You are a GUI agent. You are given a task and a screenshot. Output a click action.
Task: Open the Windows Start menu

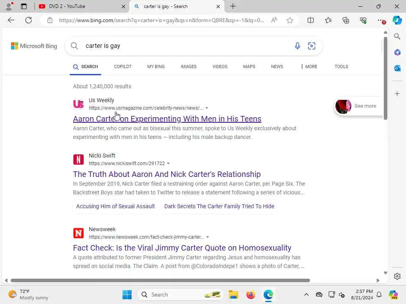[x=127, y=294]
